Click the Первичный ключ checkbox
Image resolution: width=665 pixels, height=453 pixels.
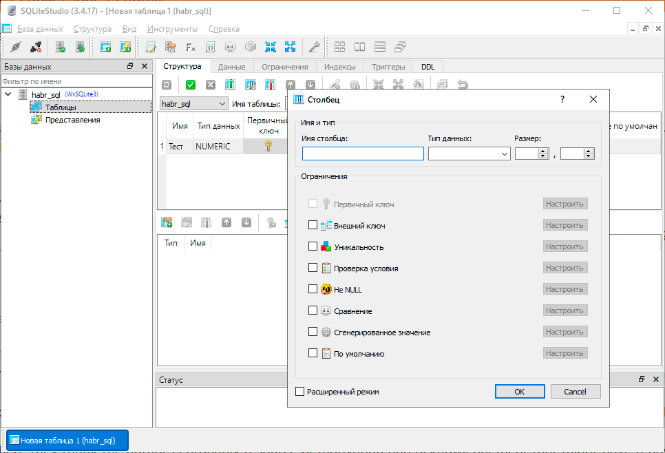(x=313, y=204)
